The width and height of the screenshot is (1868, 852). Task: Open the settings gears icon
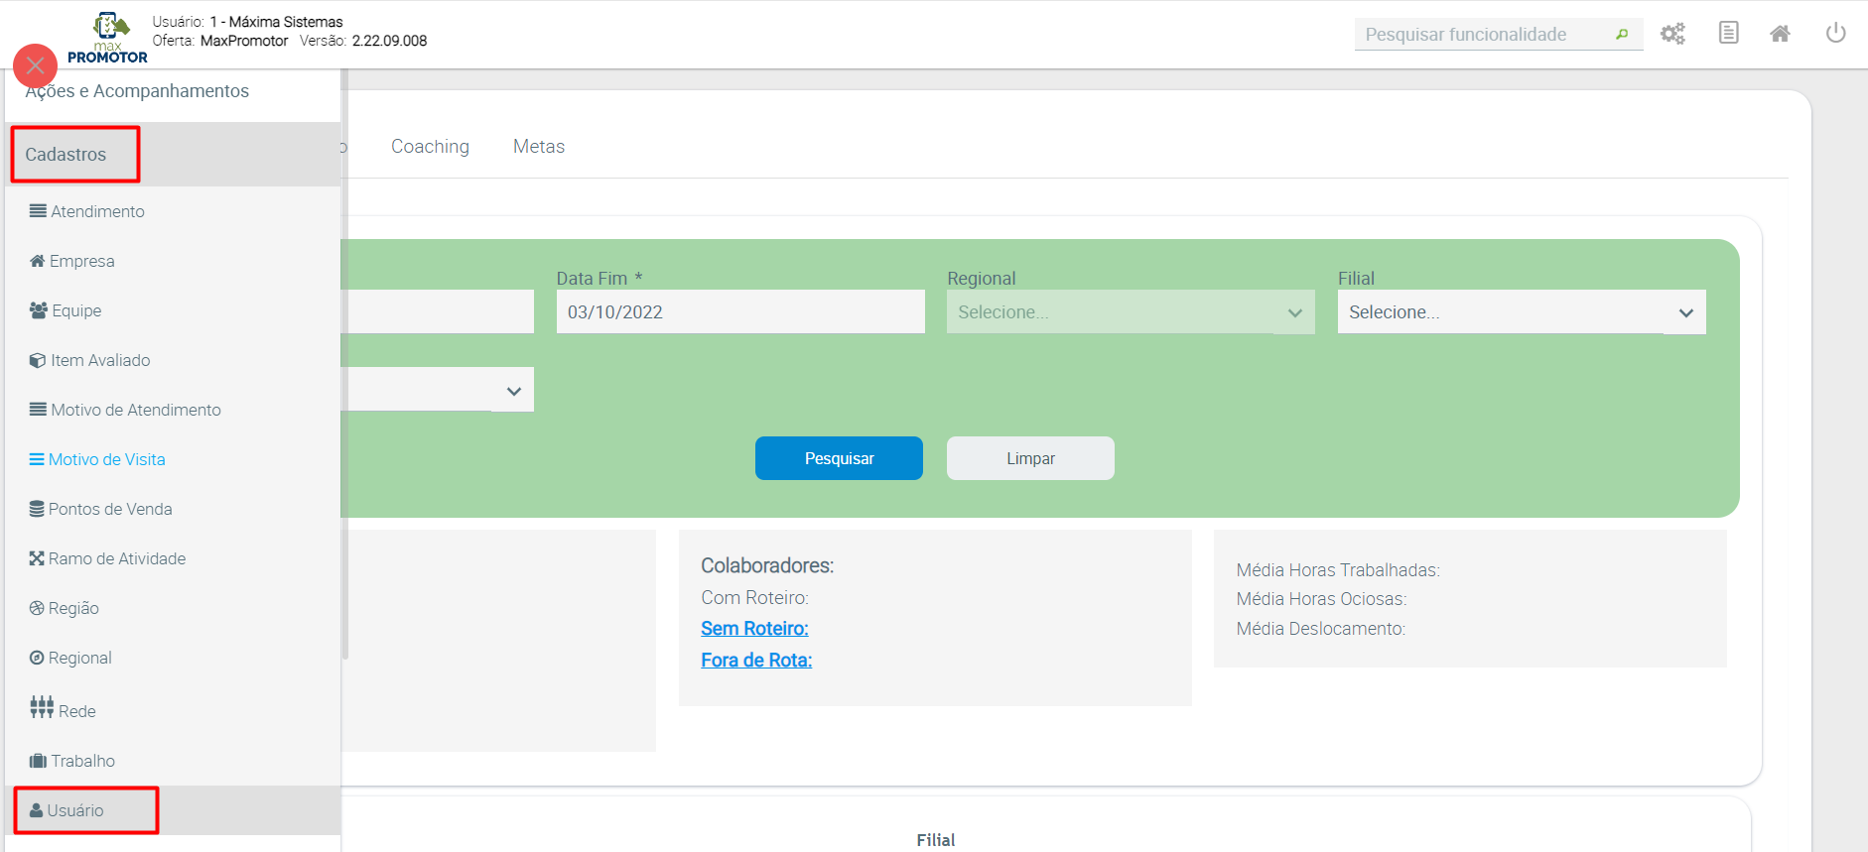click(x=1672, y=34)
